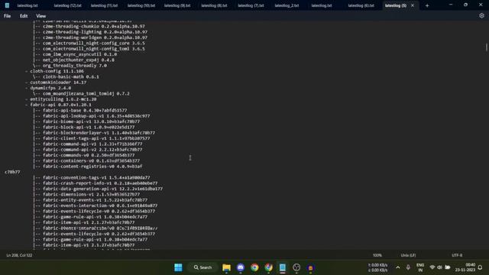The height and width of the screenshot is (275, 489).
Task: Open Notepad settings gear icon
Action: click(481, 15)
